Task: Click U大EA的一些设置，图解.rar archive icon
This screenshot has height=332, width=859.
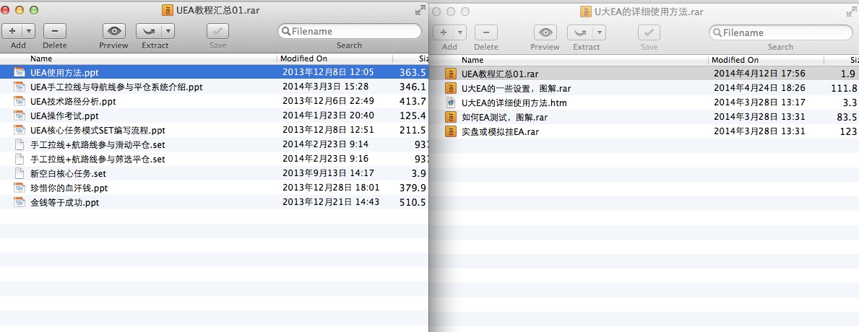Action: pyautogui.click(x=451, y=88)
